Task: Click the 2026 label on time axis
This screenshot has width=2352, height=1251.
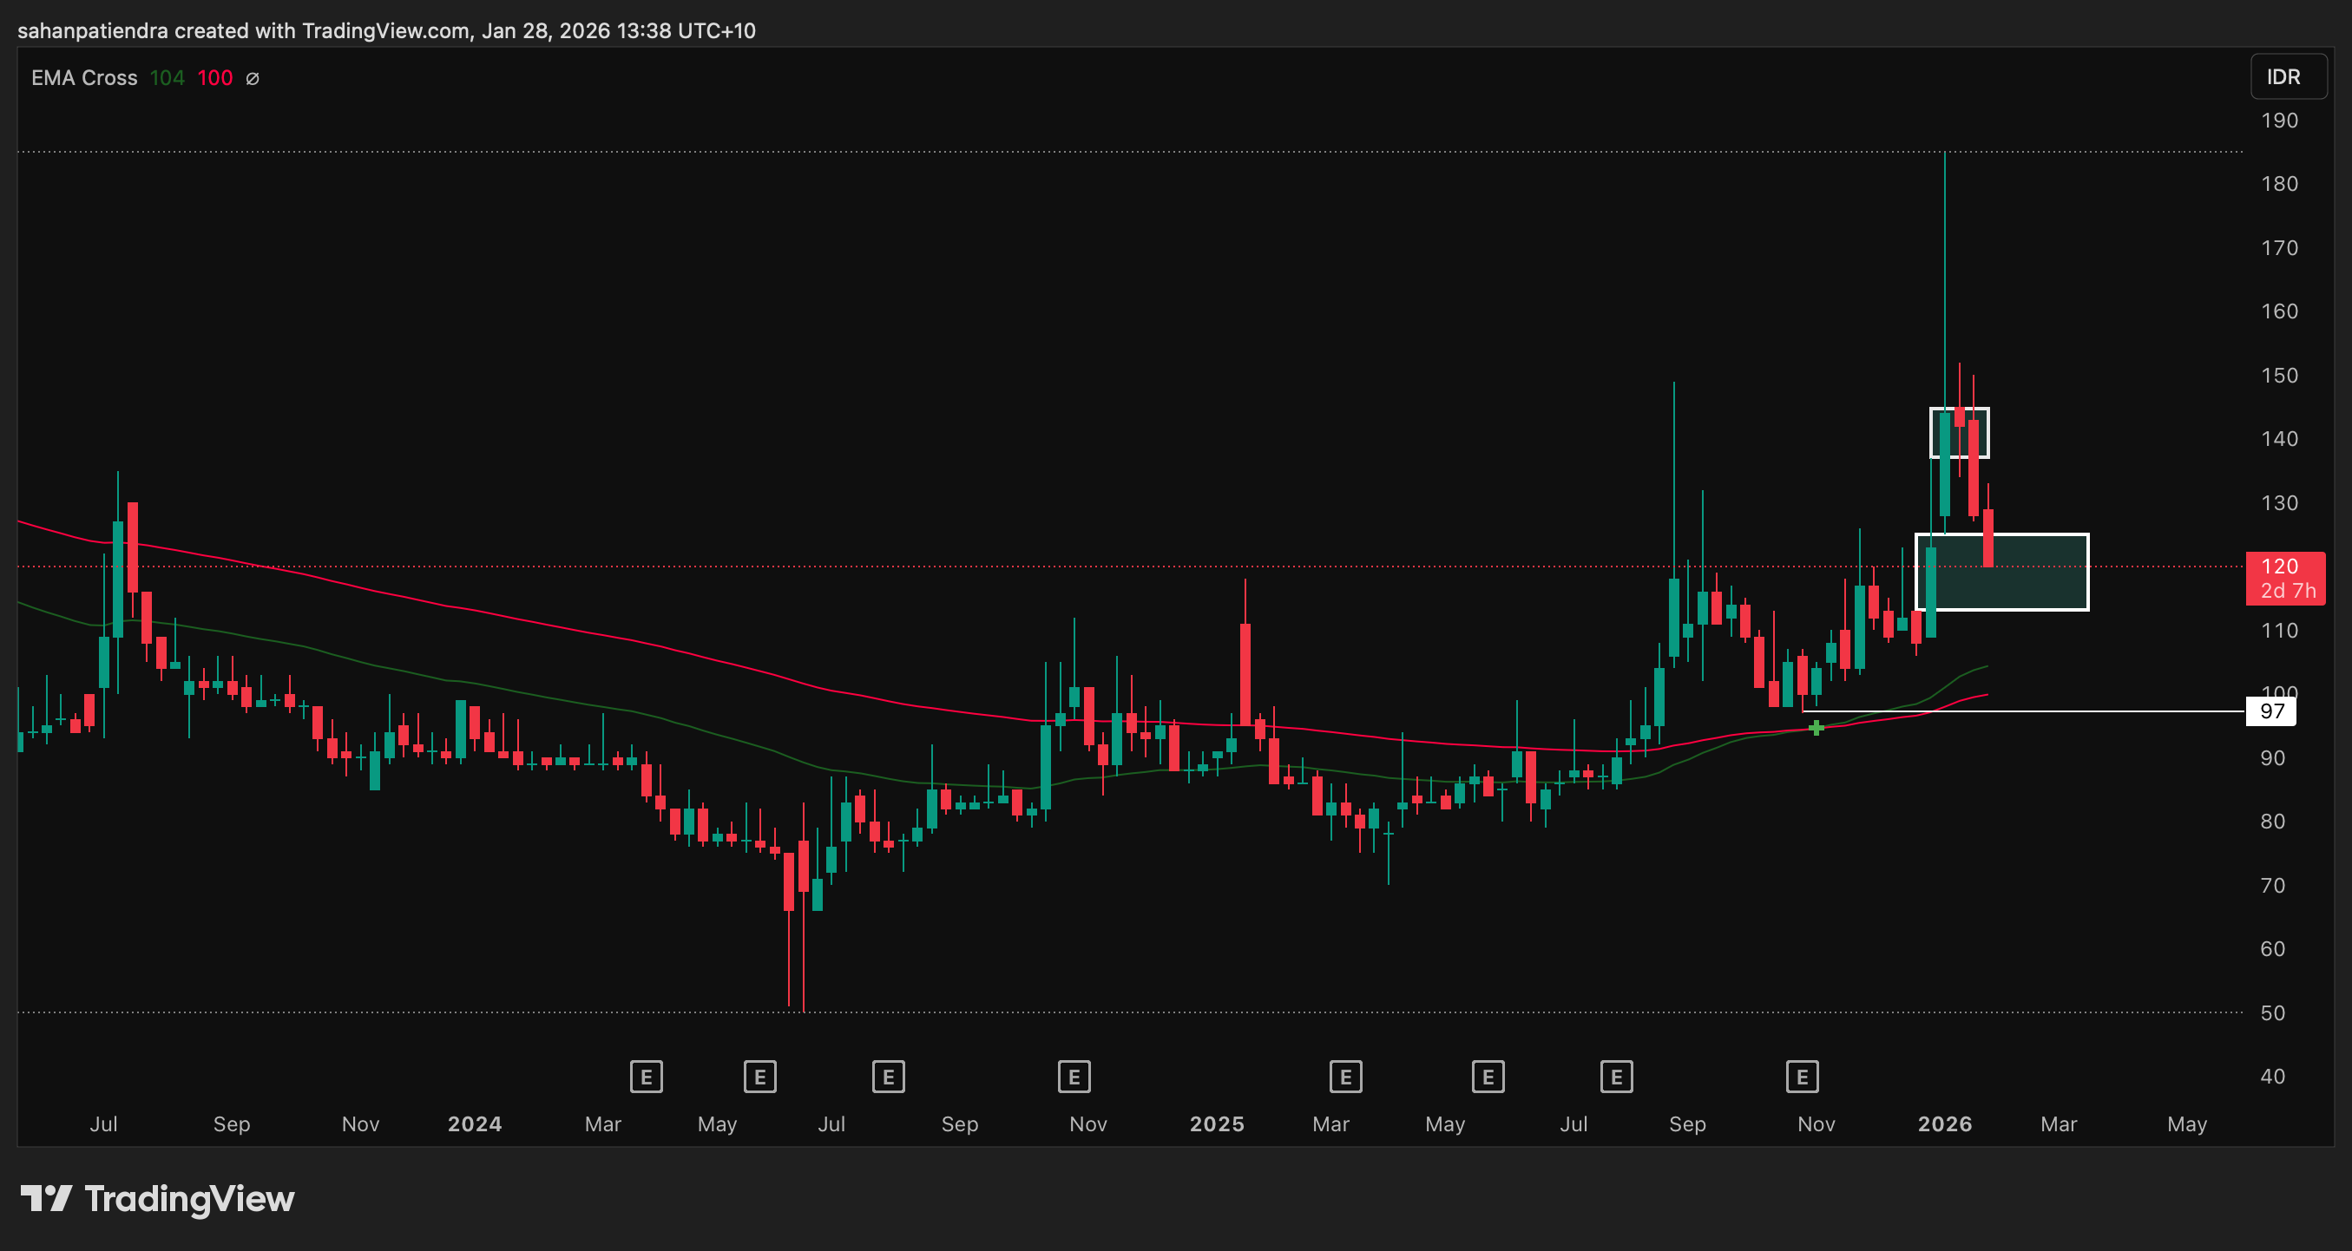Action: [1944, 1124]
